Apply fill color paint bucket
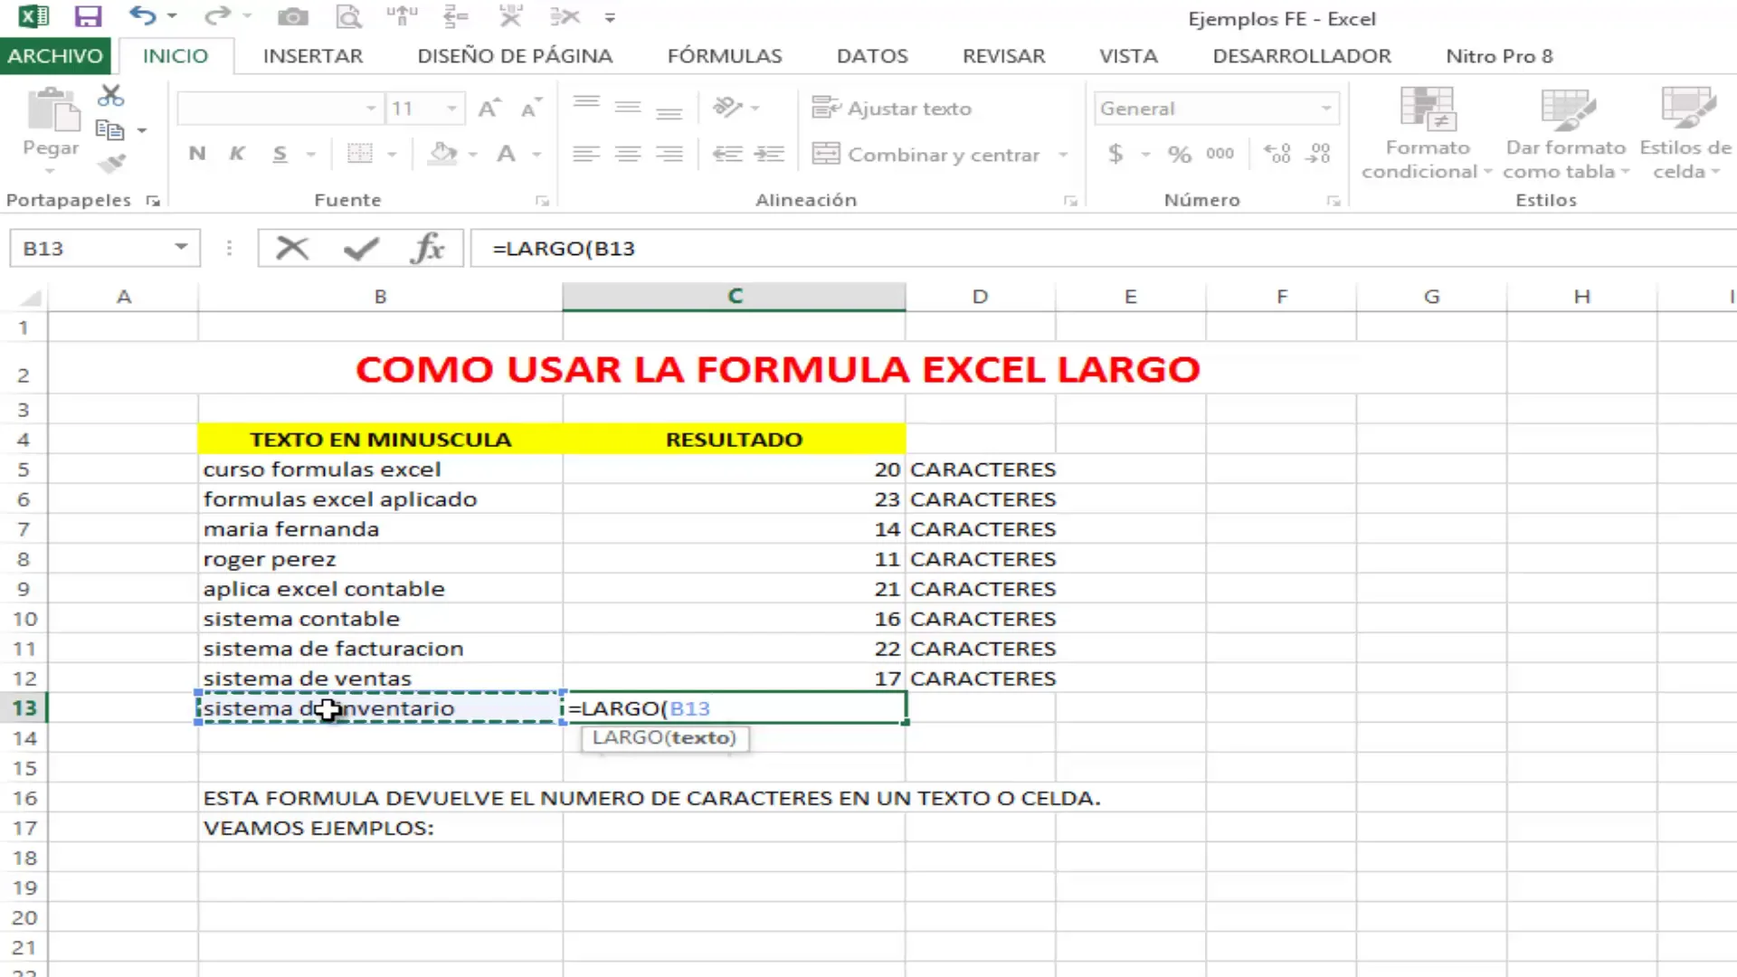Screen dimensions: 1737x977 click(442, 154)
